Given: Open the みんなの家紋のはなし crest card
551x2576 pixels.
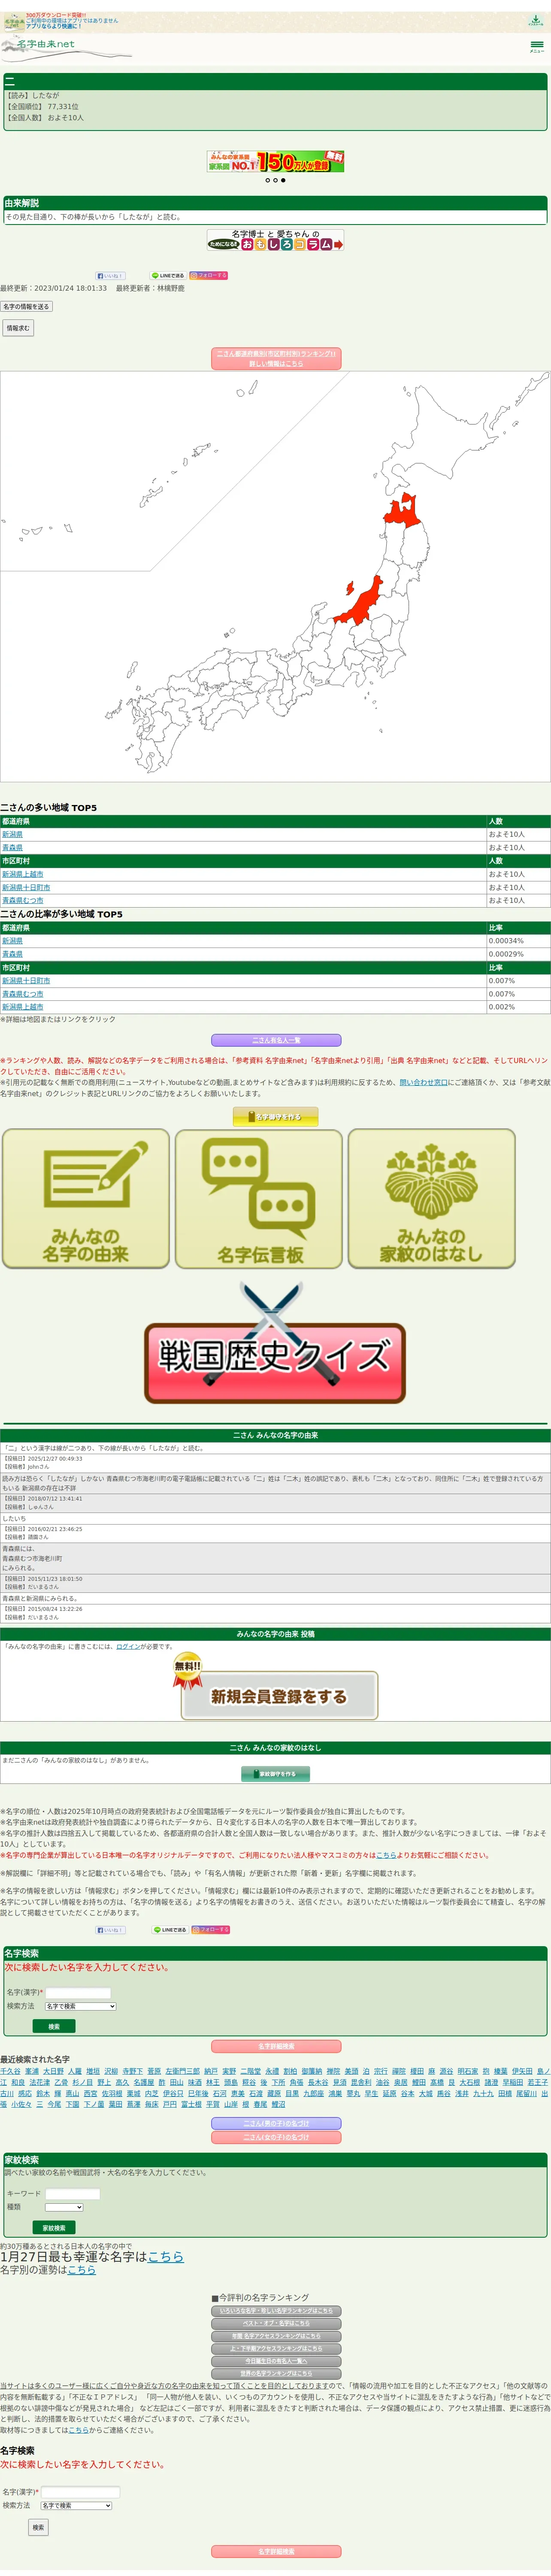Looking at the screenshot, I should point(432,1199).
